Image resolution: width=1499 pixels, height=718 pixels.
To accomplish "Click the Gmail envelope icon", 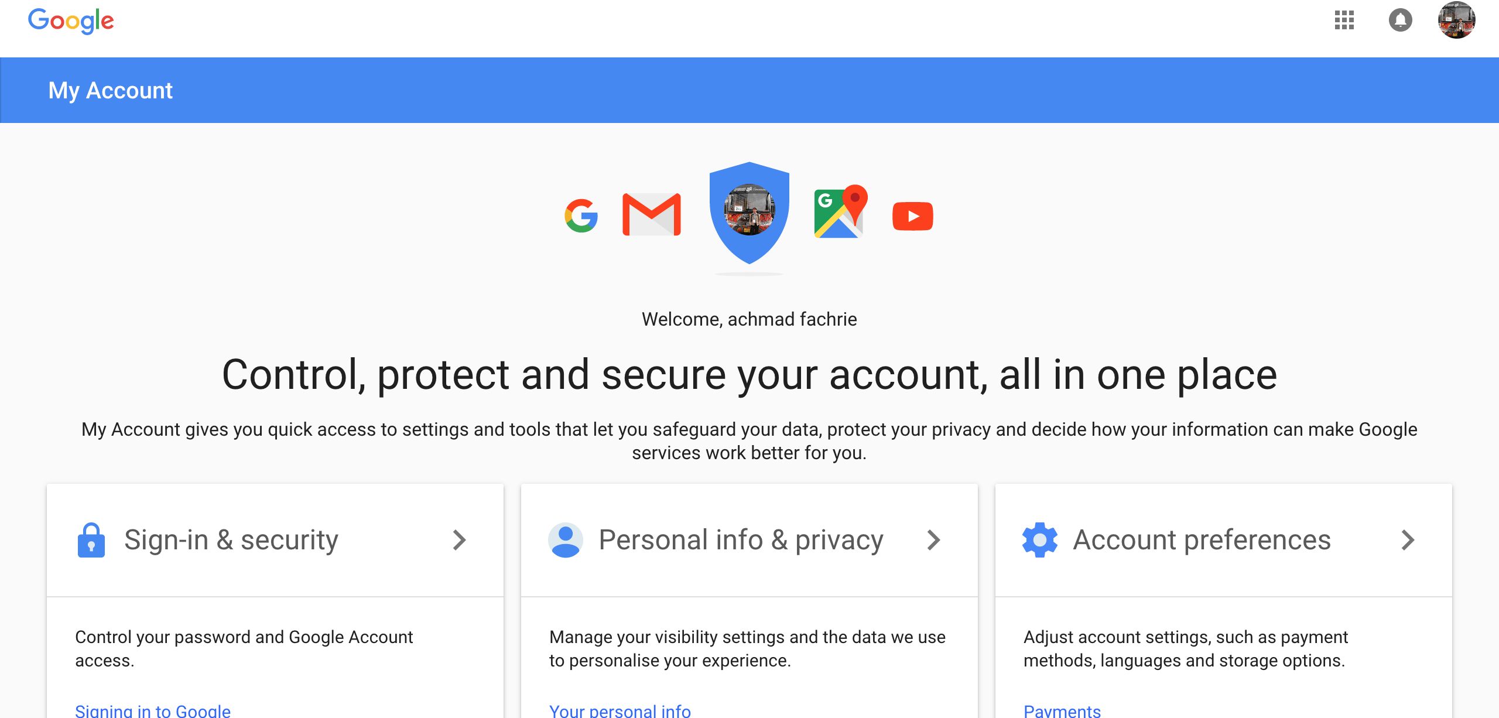I will click(652, 214).
